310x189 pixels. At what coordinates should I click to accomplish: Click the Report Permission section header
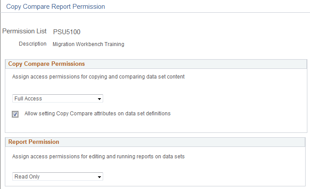34,142
